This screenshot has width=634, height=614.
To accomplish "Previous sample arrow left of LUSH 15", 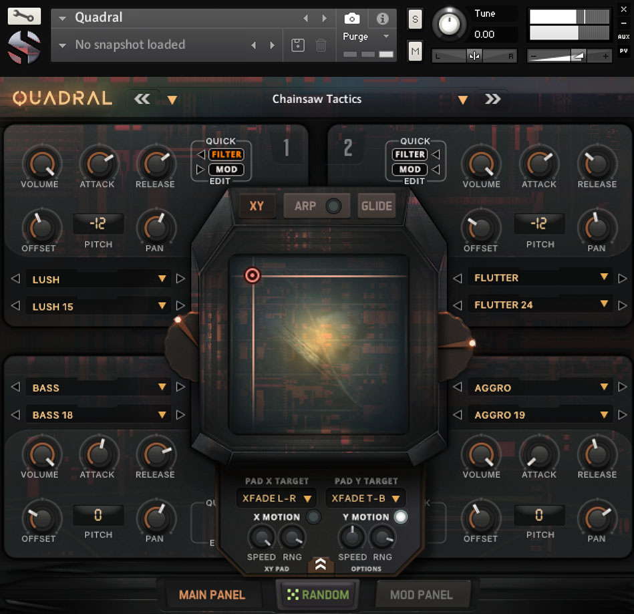I will (15, 306).
